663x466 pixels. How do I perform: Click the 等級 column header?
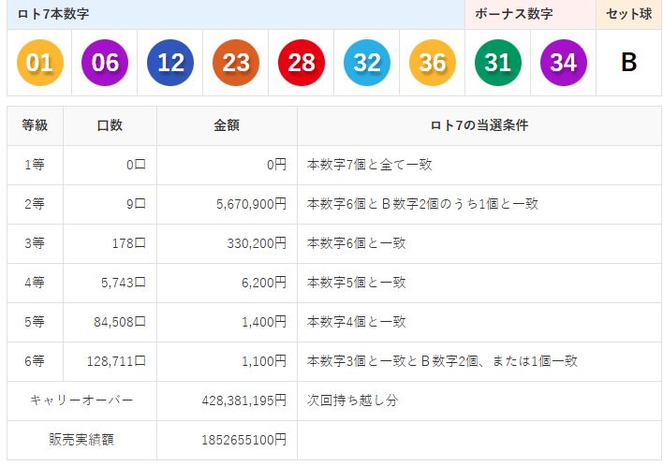tap(35, 125)
